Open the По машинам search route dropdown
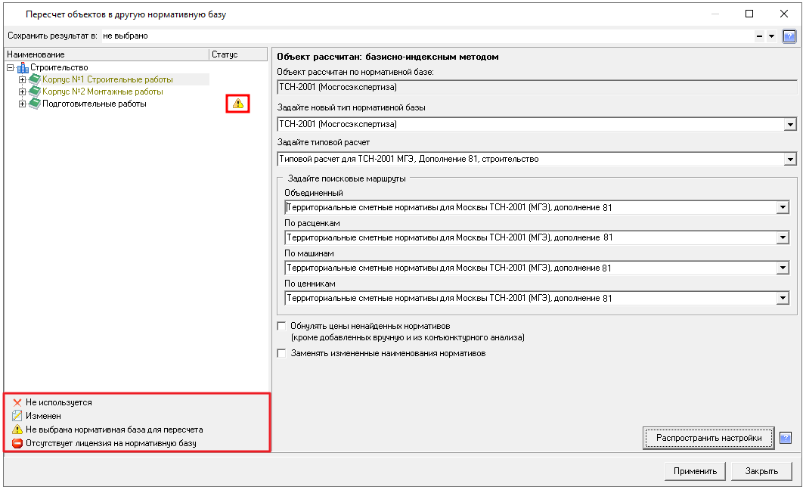This screenshot has width=806, height=490. 783,268
